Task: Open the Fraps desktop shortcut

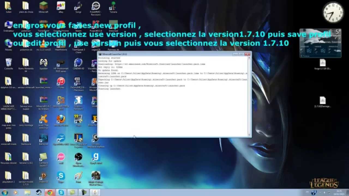Action: click(x=78, y=120)
